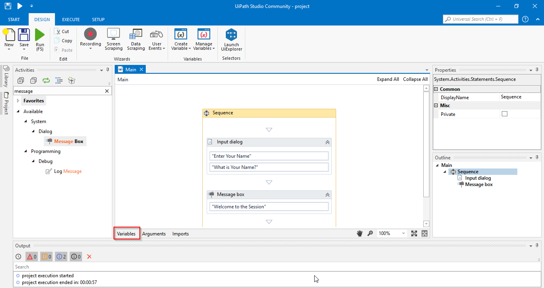Screen dimensions: 544x288
Task: Switch to the EXECUTE ribbon tab
Action: 71,20
